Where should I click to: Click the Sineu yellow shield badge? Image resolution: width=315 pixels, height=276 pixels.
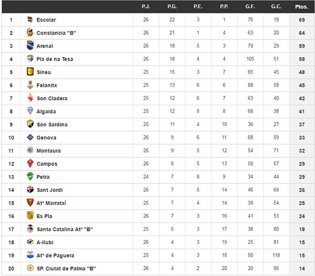pyautogui.click(x=30, y=71)
